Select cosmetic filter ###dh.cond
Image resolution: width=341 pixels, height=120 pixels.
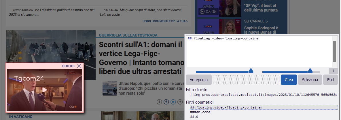(x=200, y=112)
